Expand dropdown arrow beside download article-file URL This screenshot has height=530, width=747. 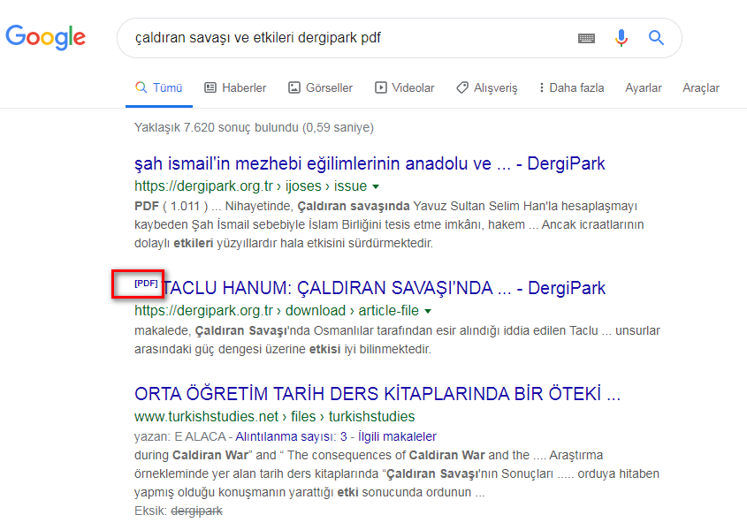pyautogui.click(x=428, y=312)
